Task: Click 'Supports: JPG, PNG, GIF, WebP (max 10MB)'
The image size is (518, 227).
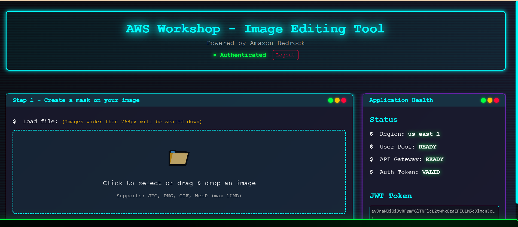Action: pos(179,196)
